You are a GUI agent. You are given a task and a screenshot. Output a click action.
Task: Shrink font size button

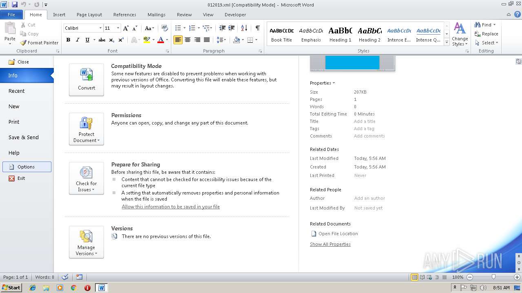[135, 28]
